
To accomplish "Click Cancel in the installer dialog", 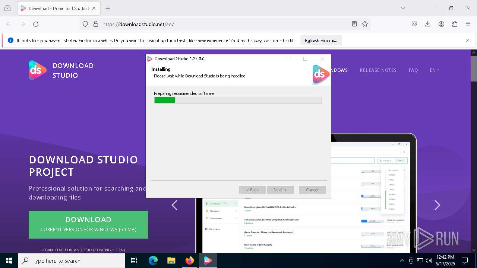I will click(312, 189).
